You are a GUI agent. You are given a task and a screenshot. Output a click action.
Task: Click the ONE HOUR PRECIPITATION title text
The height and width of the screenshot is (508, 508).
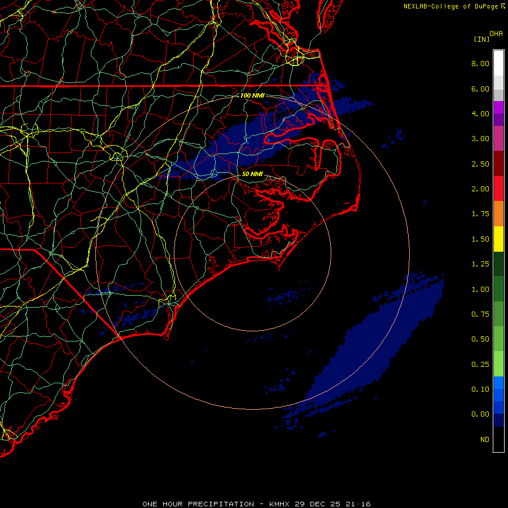198,504
